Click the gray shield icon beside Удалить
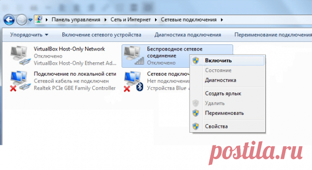This screenshot has height=170, width=312. pos(196,103)
